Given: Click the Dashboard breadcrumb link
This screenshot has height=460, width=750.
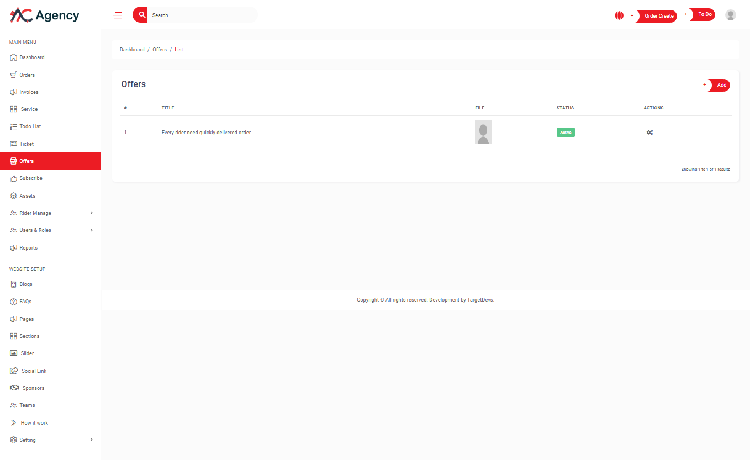Looking at the screenshot, I should [x=132, y=50].
